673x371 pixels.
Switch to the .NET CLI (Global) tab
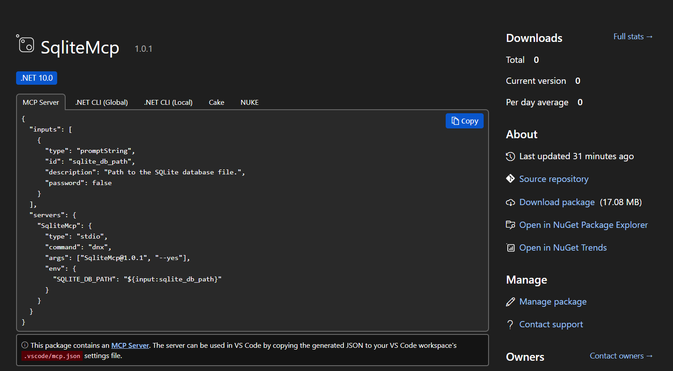[x=101, y=102]
